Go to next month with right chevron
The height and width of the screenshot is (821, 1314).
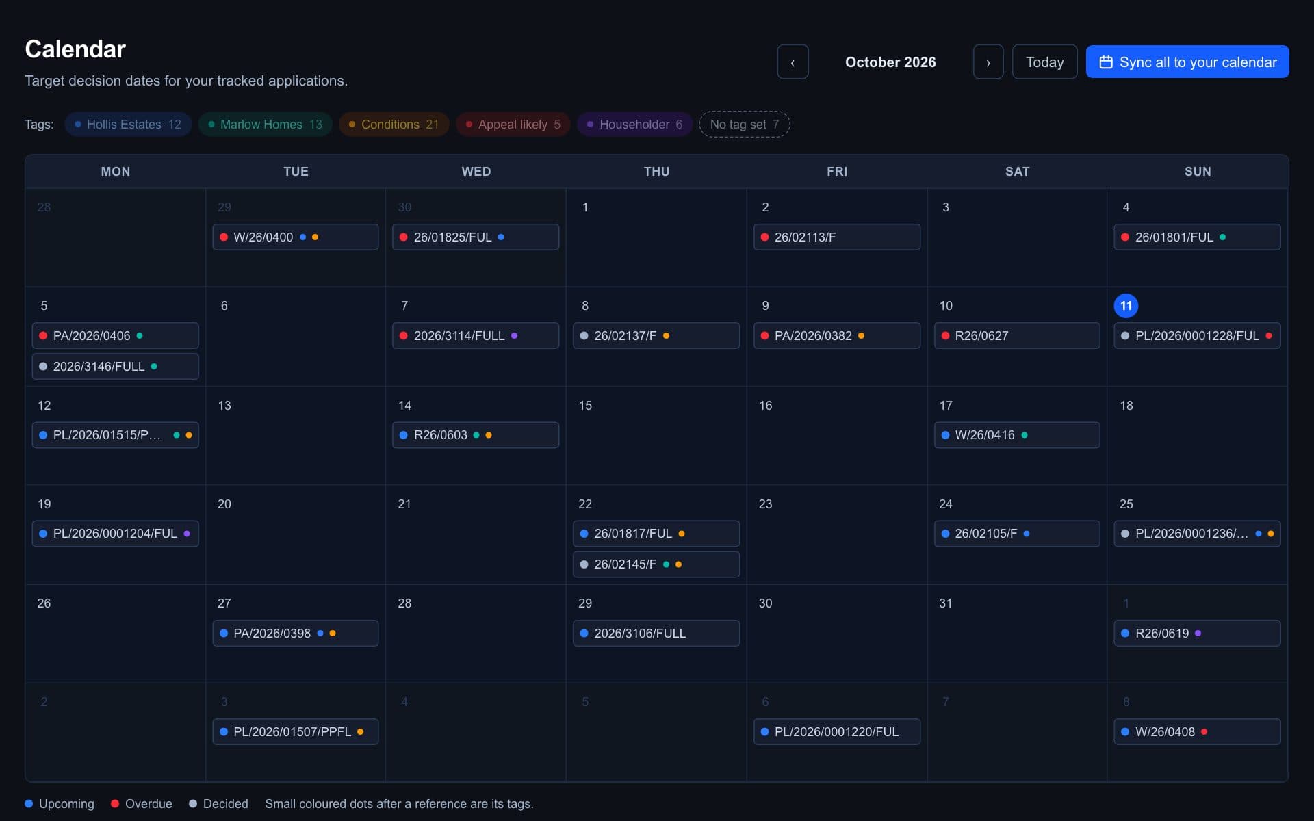click(988, 62)
